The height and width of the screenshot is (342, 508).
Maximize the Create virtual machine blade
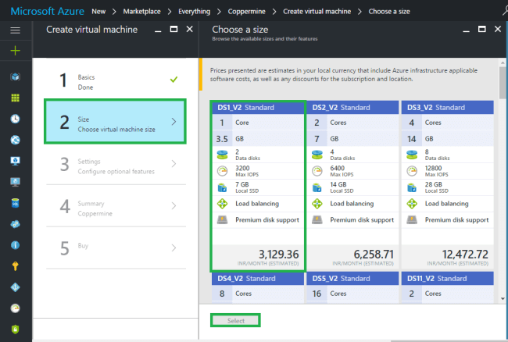(x=174, y=30)
